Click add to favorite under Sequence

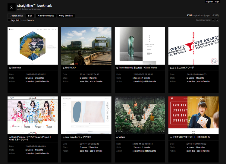point(42,81)
